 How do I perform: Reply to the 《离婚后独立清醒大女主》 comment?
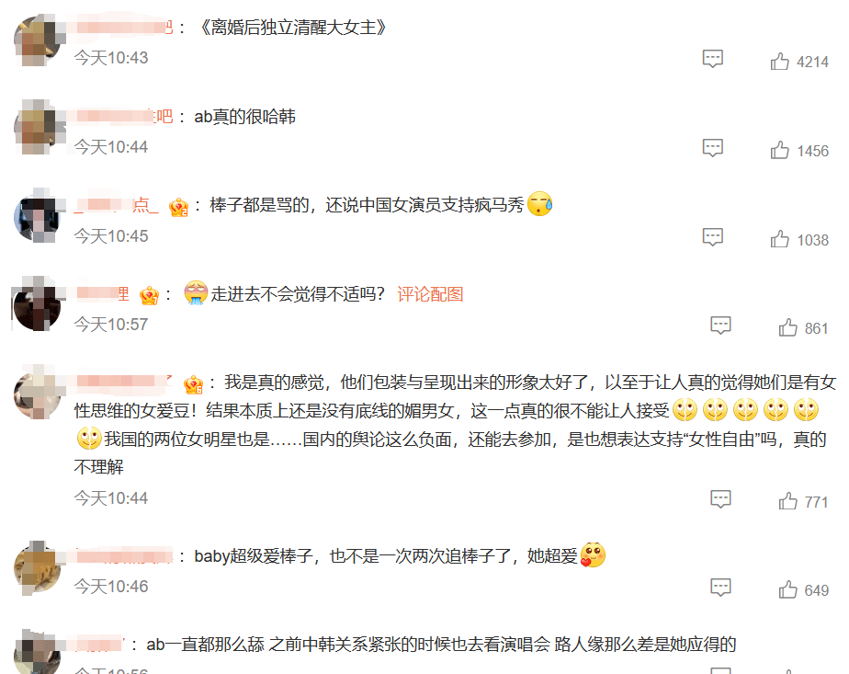[x=713, y=59]
